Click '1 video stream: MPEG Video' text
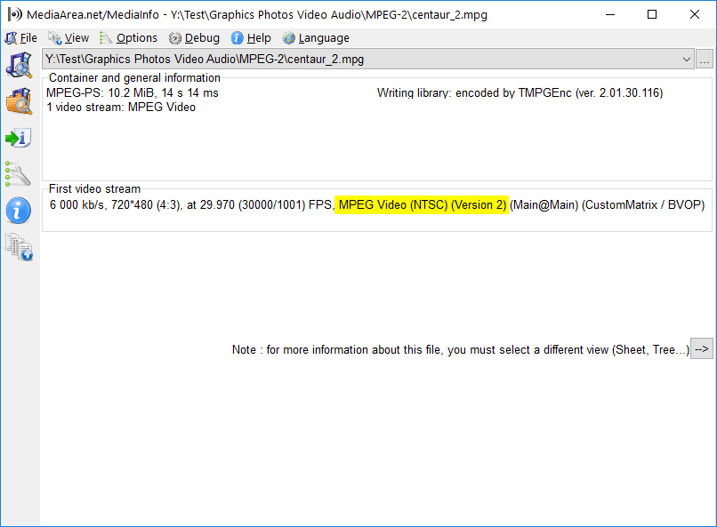 click(x=121, y=108)
